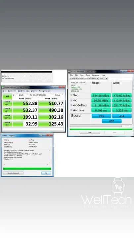This screenshot has width=134, height=238.
Task: Open the Tools menu in AS SSD Benchmark
Action: click(x=88, y=75)
